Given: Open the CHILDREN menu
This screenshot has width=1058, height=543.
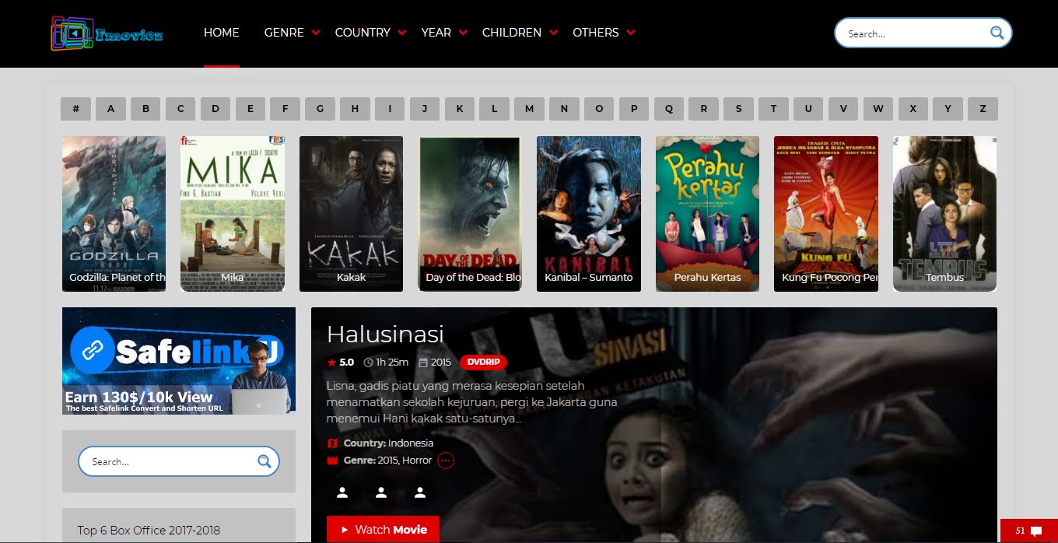Looking at the screenshot, I should pyautogui.click(x=512, y=33).
